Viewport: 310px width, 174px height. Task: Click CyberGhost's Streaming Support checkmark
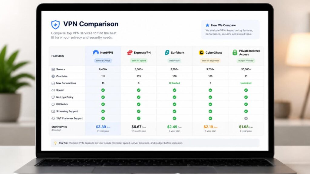point(210,111)
